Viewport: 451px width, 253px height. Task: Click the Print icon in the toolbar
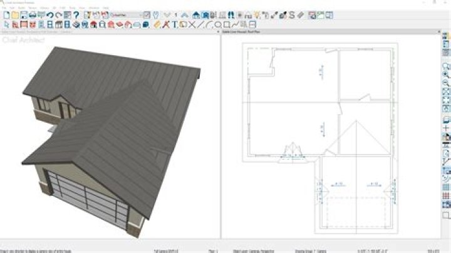(32, 15)
